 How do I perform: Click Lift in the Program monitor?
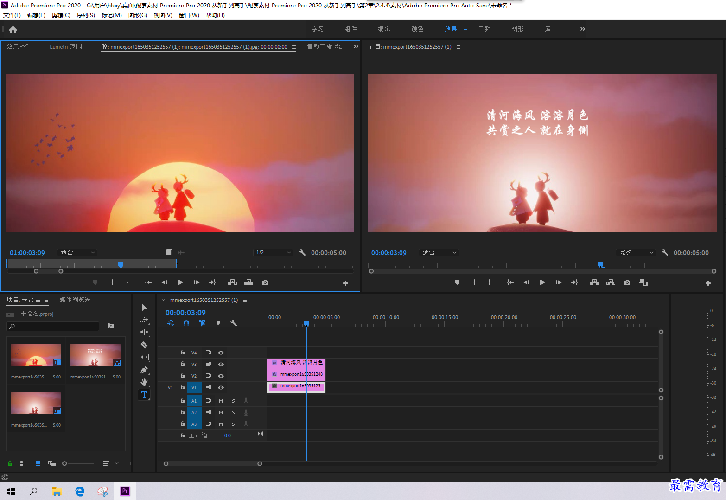tap(594, 282)
